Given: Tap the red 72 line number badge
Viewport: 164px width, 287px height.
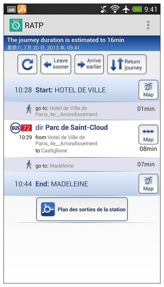Looking at the screenshot, I should click(27, 128).
